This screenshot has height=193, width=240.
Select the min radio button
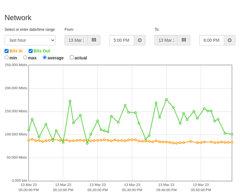click(x=7, y=57)
